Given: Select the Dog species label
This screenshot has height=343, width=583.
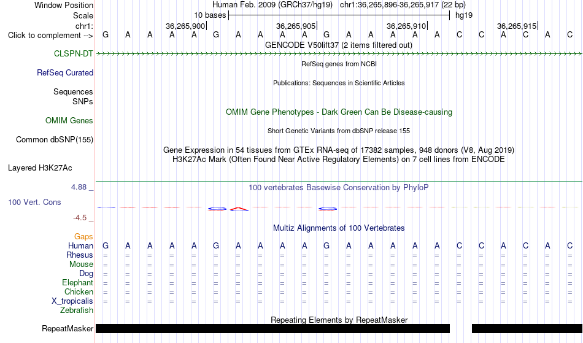Looking at the screenshot, I should [86, 274].
